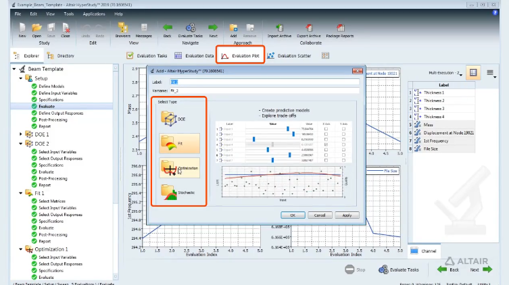509x285 pixels.
Task: Toggle Y Axis checkbox for Input 2
Action: [343, 134]
